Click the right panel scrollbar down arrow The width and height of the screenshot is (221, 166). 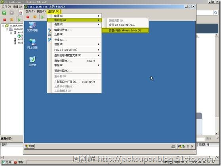click(x=217, y=133)
